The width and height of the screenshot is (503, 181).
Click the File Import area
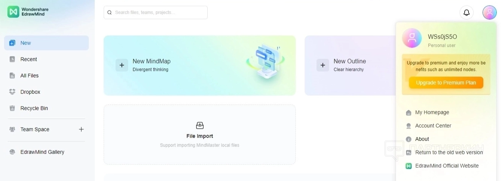[200, 134]
